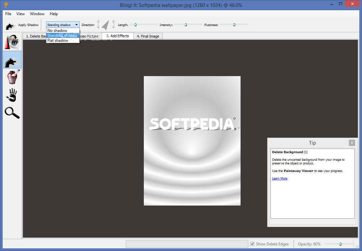Click the 'Length:' label

coord(123,25)
